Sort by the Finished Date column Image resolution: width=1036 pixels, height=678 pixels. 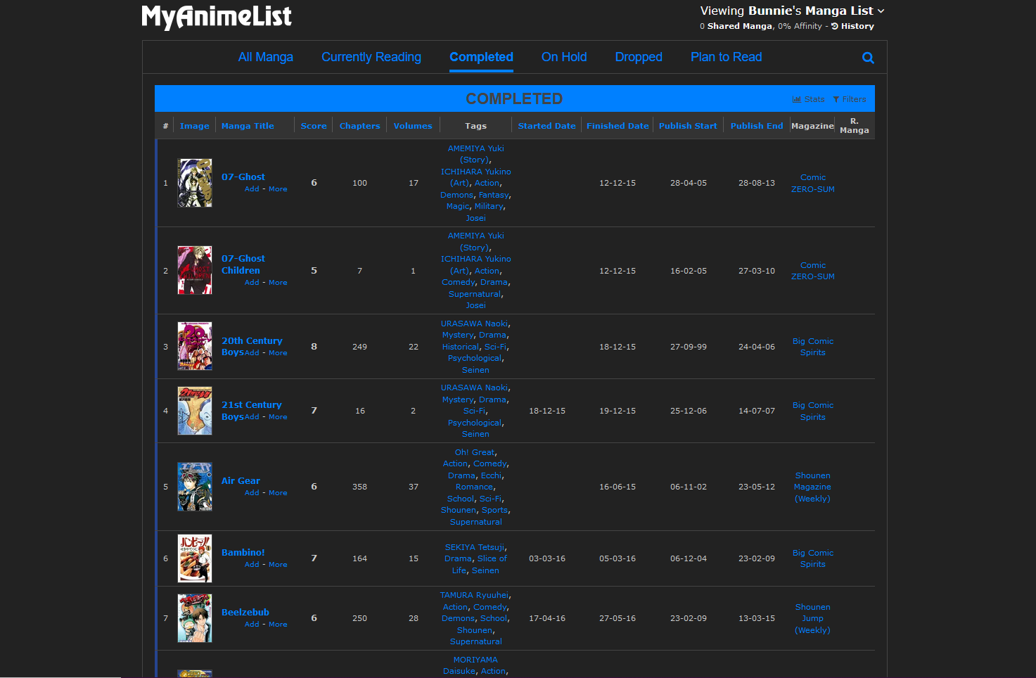pos(618,126)
